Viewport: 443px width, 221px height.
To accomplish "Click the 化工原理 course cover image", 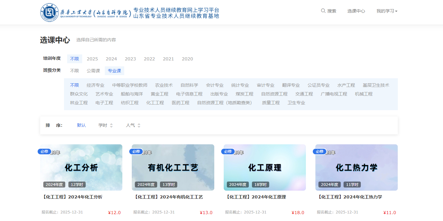I will 264,167.
